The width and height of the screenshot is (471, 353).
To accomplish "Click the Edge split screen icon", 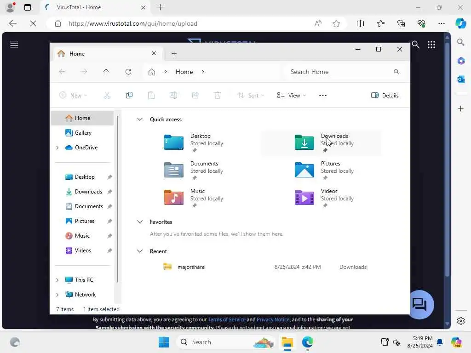I will pyautogui.click(x=360, y=23).
